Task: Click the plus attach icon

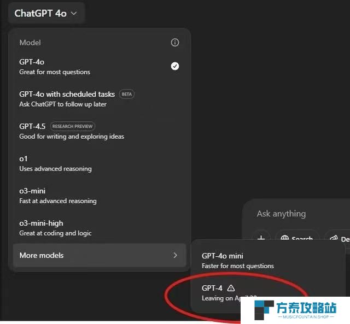Action: pyautogui.click(x=261, y=238)
